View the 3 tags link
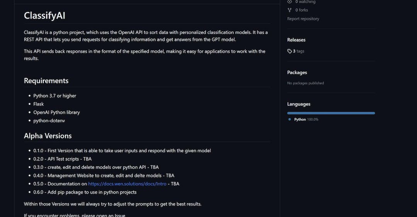417x217 pixels. pos(298,51)
